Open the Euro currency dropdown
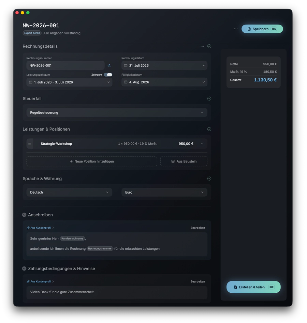Viewport: 307px width, 323px height. tap(164, 192)
